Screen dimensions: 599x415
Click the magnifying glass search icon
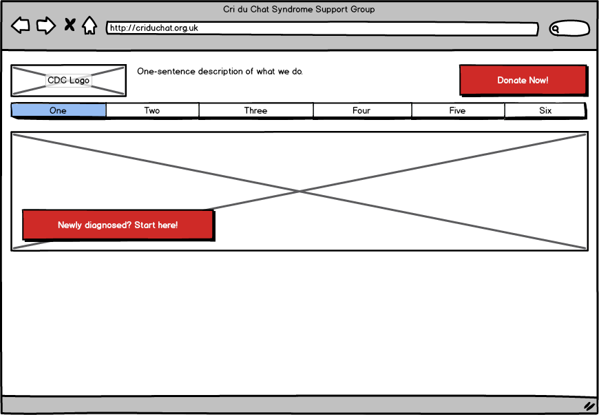pos(556,29)
